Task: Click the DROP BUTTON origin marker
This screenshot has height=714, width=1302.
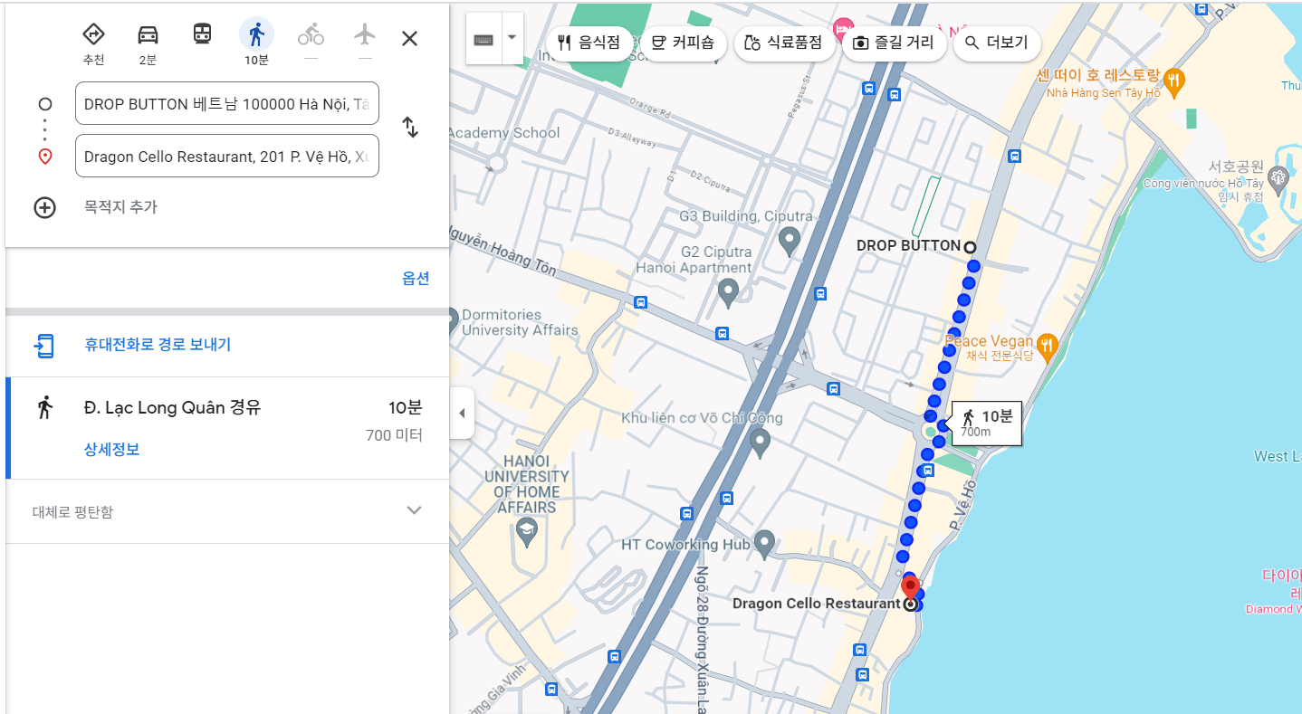Action: click(x=970, y=247)
